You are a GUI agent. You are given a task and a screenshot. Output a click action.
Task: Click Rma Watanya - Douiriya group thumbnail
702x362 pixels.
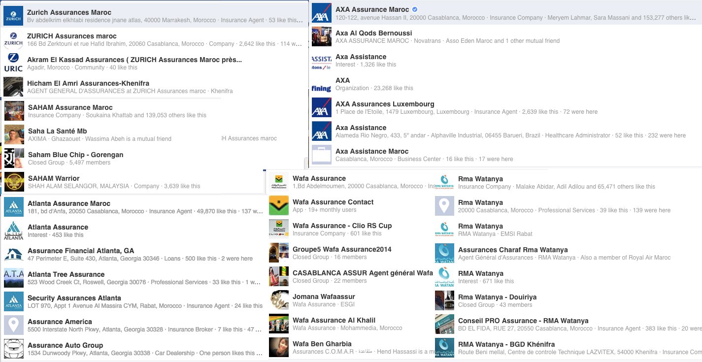444,300
